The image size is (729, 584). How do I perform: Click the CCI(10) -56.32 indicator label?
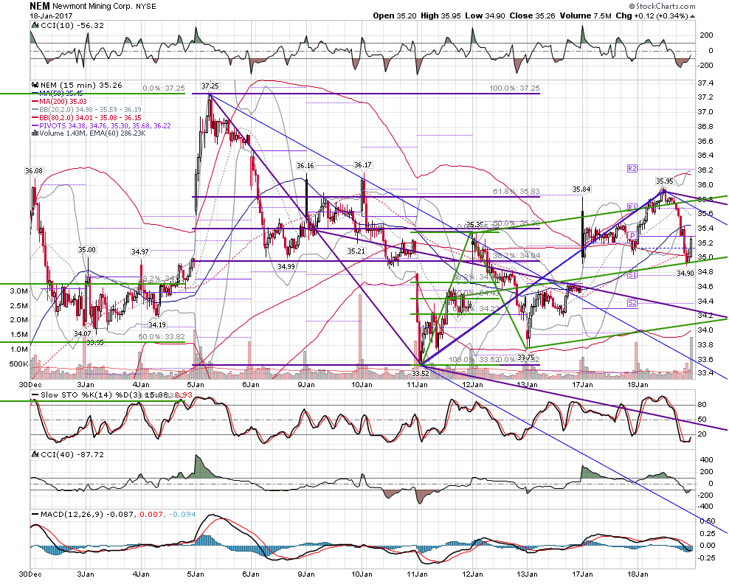[x=72, y=26]
